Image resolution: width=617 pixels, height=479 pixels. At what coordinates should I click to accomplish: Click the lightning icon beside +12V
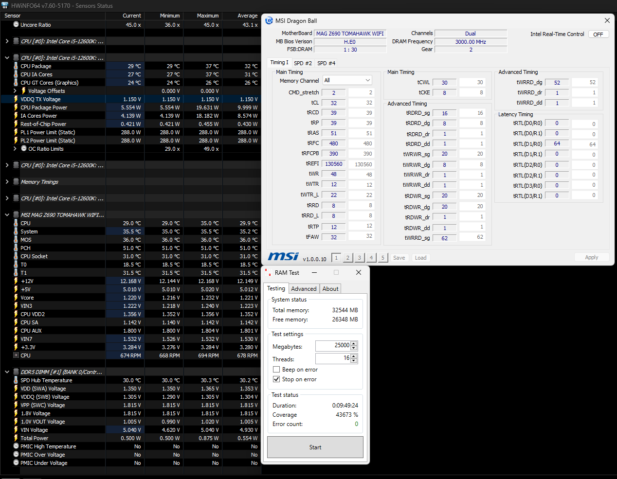coord(16,281)
